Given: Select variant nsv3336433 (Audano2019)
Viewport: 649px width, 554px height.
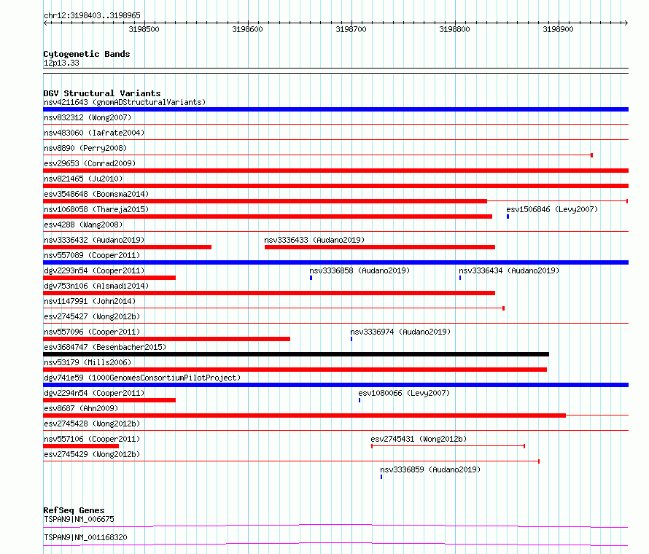Looking at the screenshot, I should pos(314,240).
